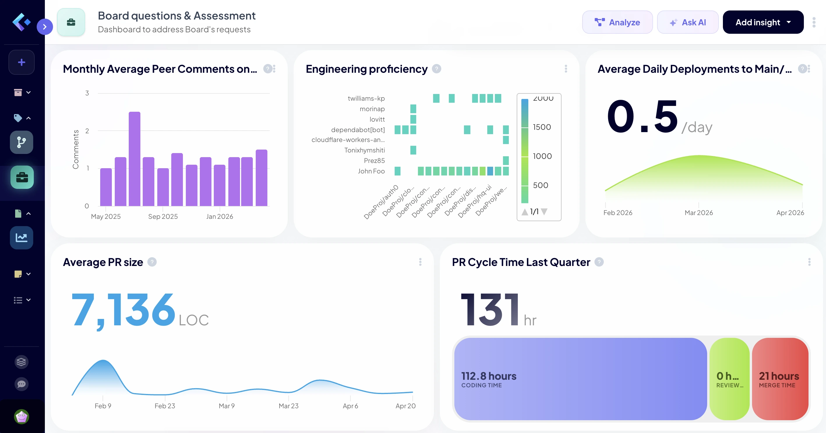This screenshot has height=433, width=826.
Task: Click the Dashboard to address Board's requests subtitle
Action: point(174,29)
